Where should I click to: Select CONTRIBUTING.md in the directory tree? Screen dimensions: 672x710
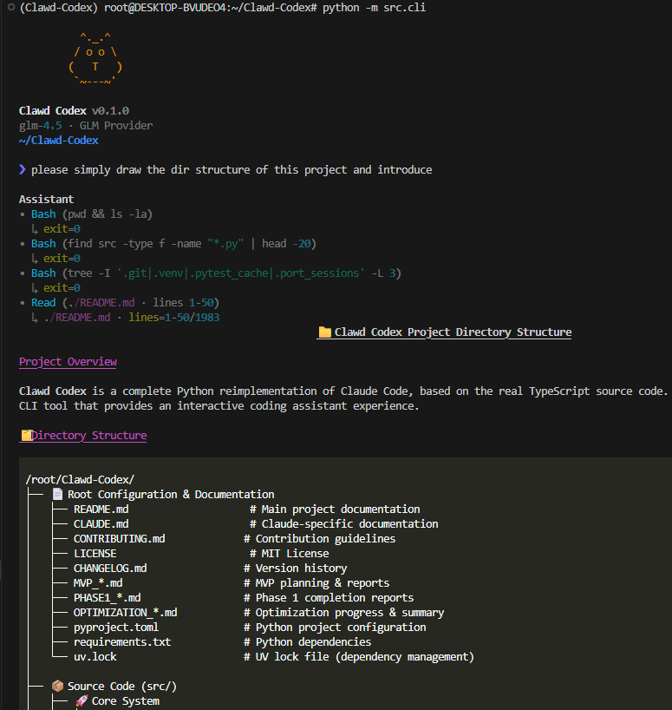[120, 538]
